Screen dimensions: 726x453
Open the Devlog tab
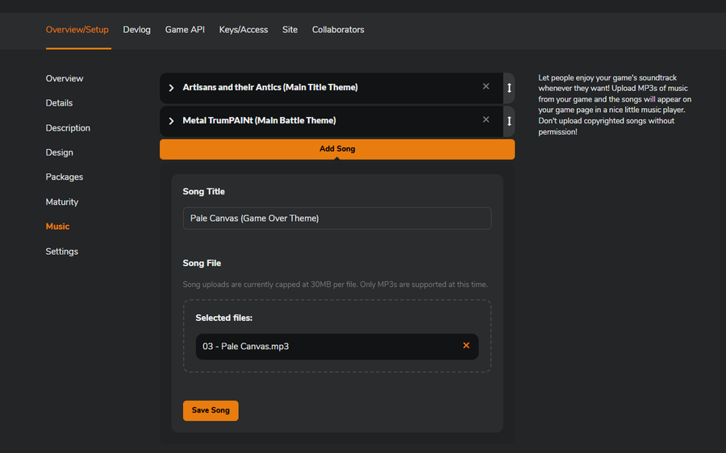pyautogui.click(x=136, y=30)
